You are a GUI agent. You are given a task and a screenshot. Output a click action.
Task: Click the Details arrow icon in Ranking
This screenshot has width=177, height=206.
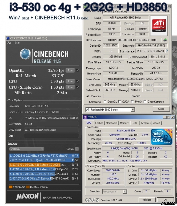pyautogui.click(x=77, y=149)
